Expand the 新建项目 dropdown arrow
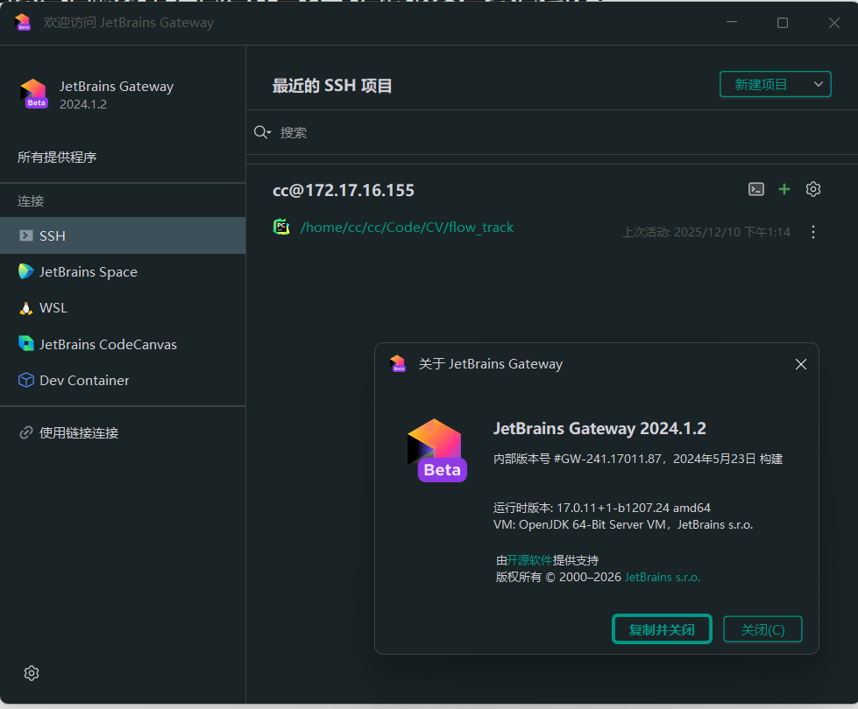The image size is (858, 709). click(818, 84)
